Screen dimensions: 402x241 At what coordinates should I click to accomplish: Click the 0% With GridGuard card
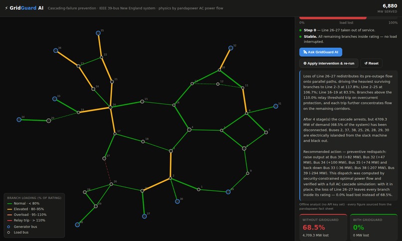tap(374, 228)
